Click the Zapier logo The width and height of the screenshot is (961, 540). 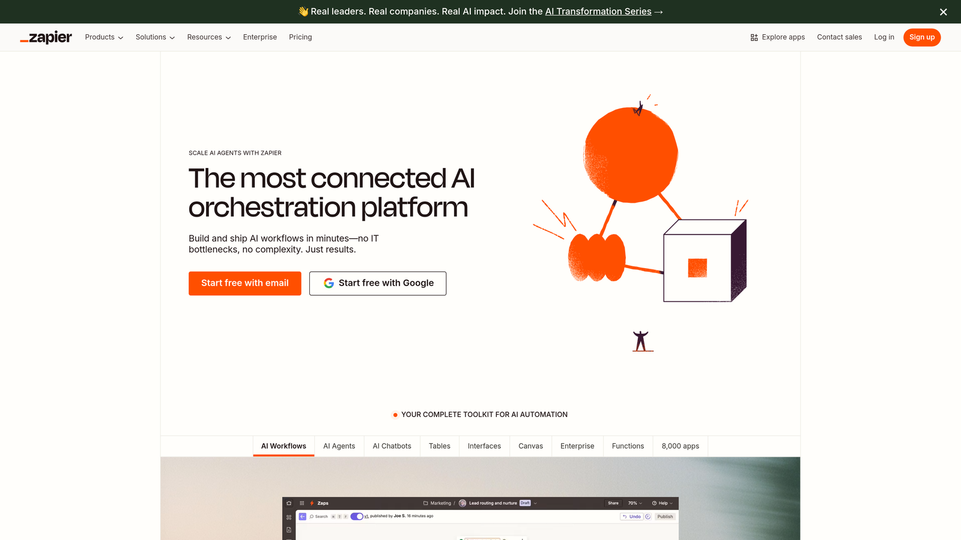45,37
